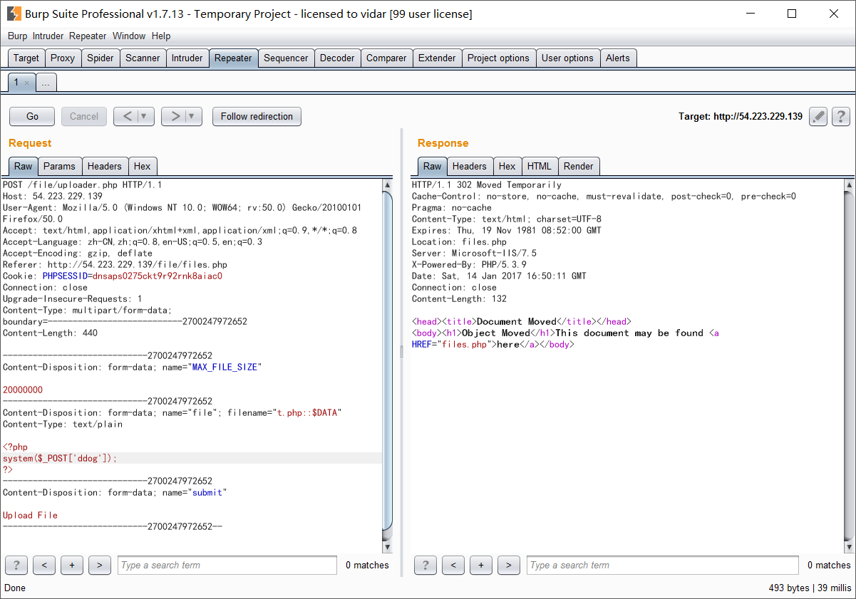Switch to the Target tool tab
This screenshot has height=599, width=856.
click(26, 58)
